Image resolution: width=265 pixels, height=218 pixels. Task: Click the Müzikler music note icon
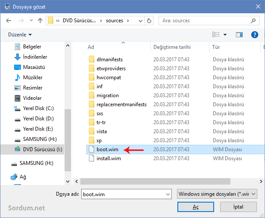pos(17,78)
